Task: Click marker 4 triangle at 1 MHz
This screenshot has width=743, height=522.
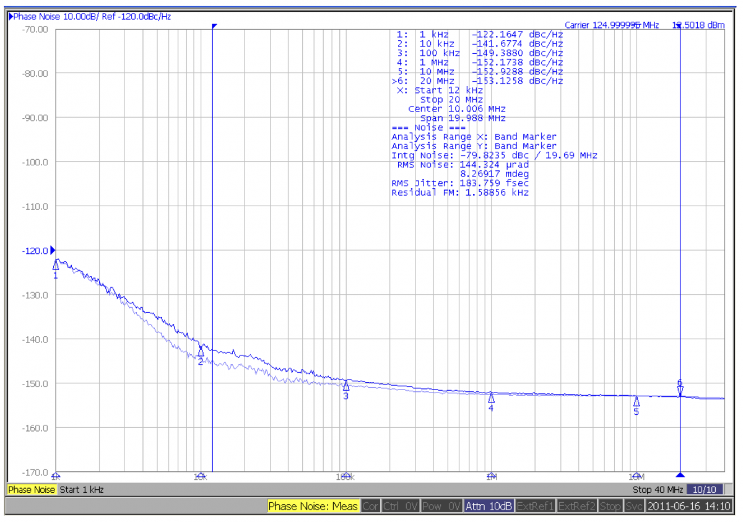Action: (491, 398)
